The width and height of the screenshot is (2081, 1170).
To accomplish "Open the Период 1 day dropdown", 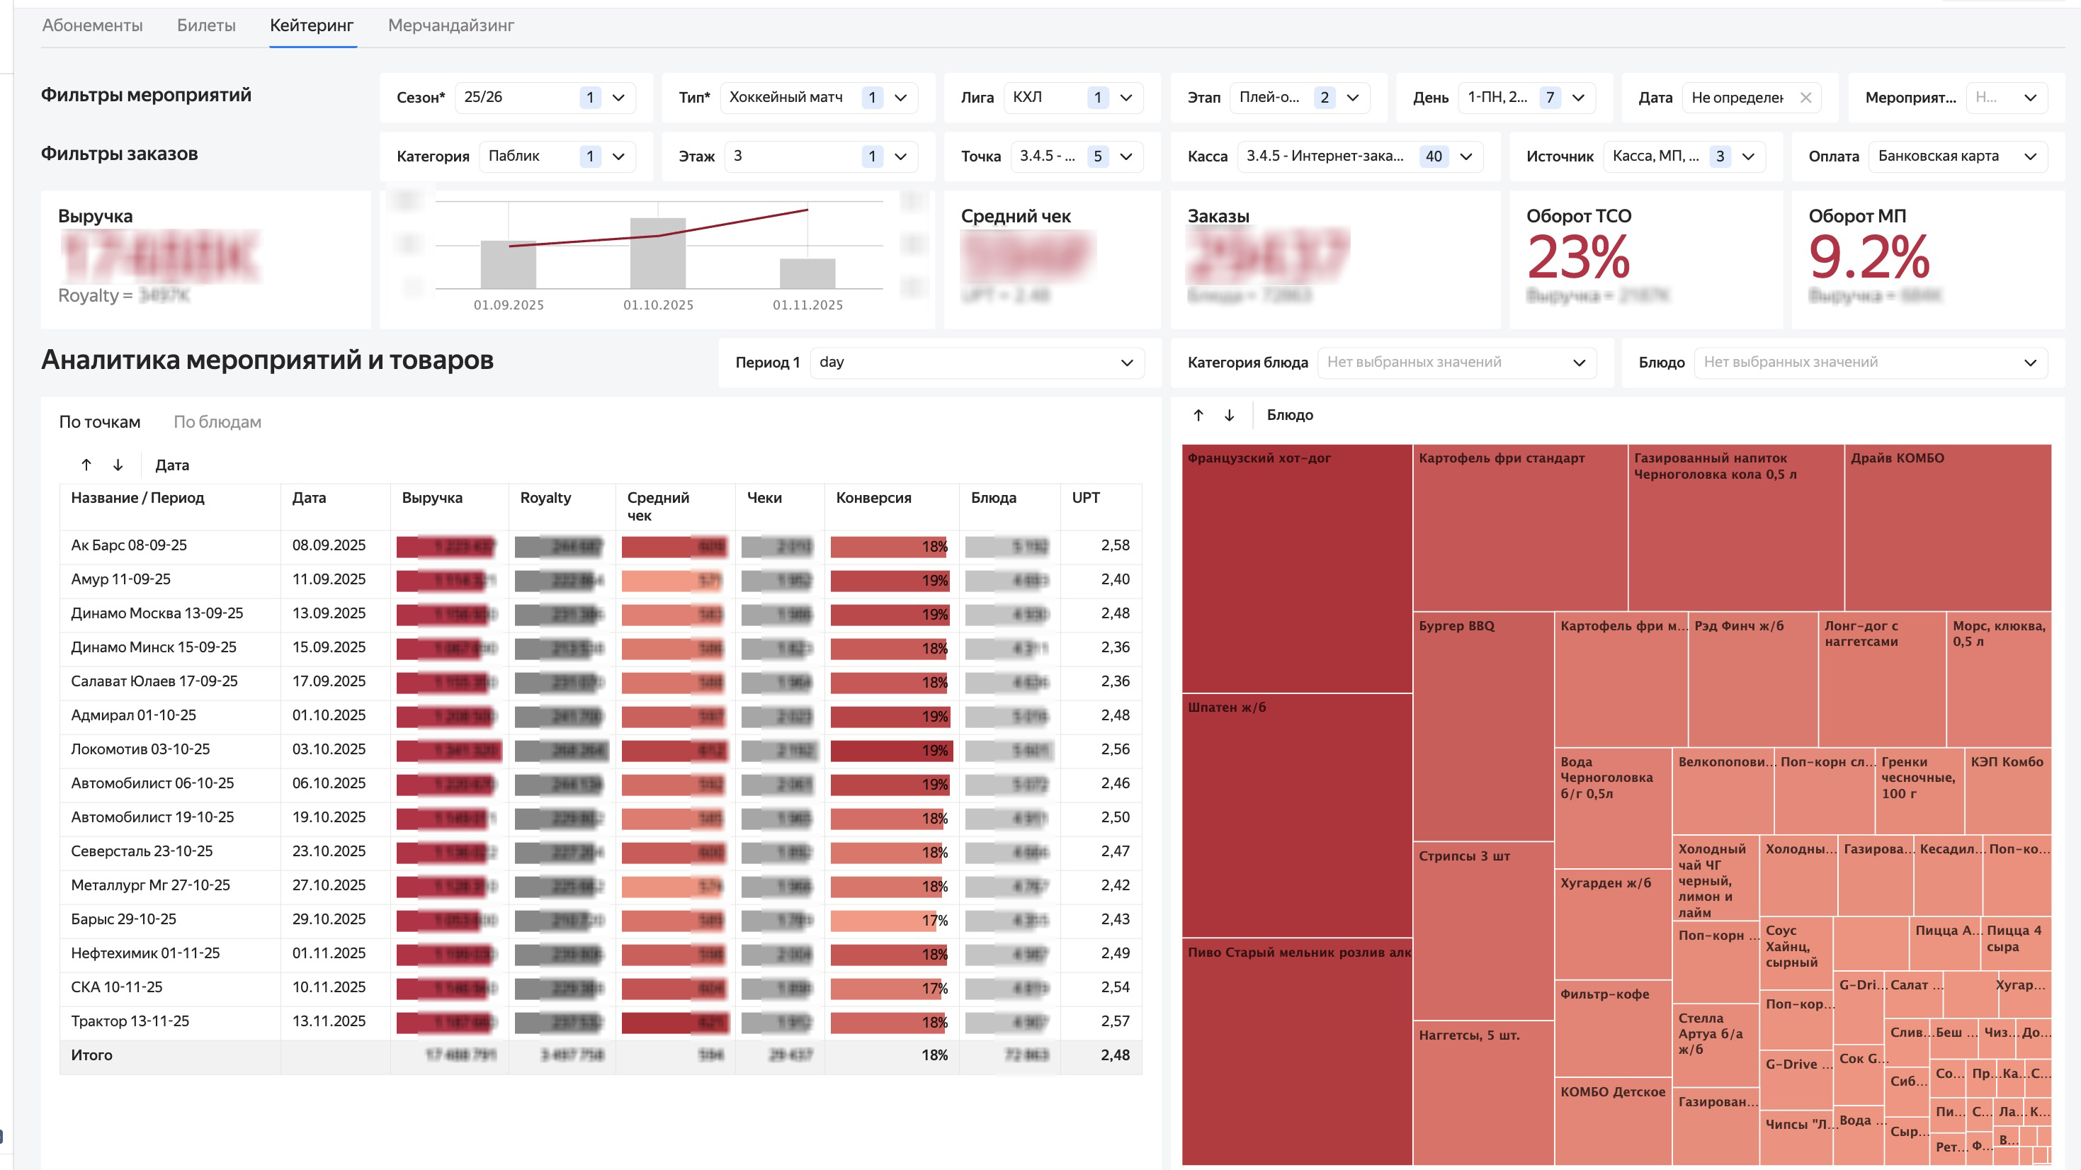I will pyautogui.click(x=976, y=363).
